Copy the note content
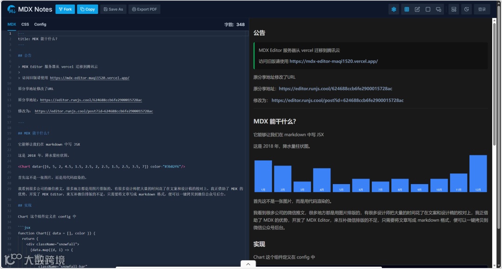 click(87, 9)
